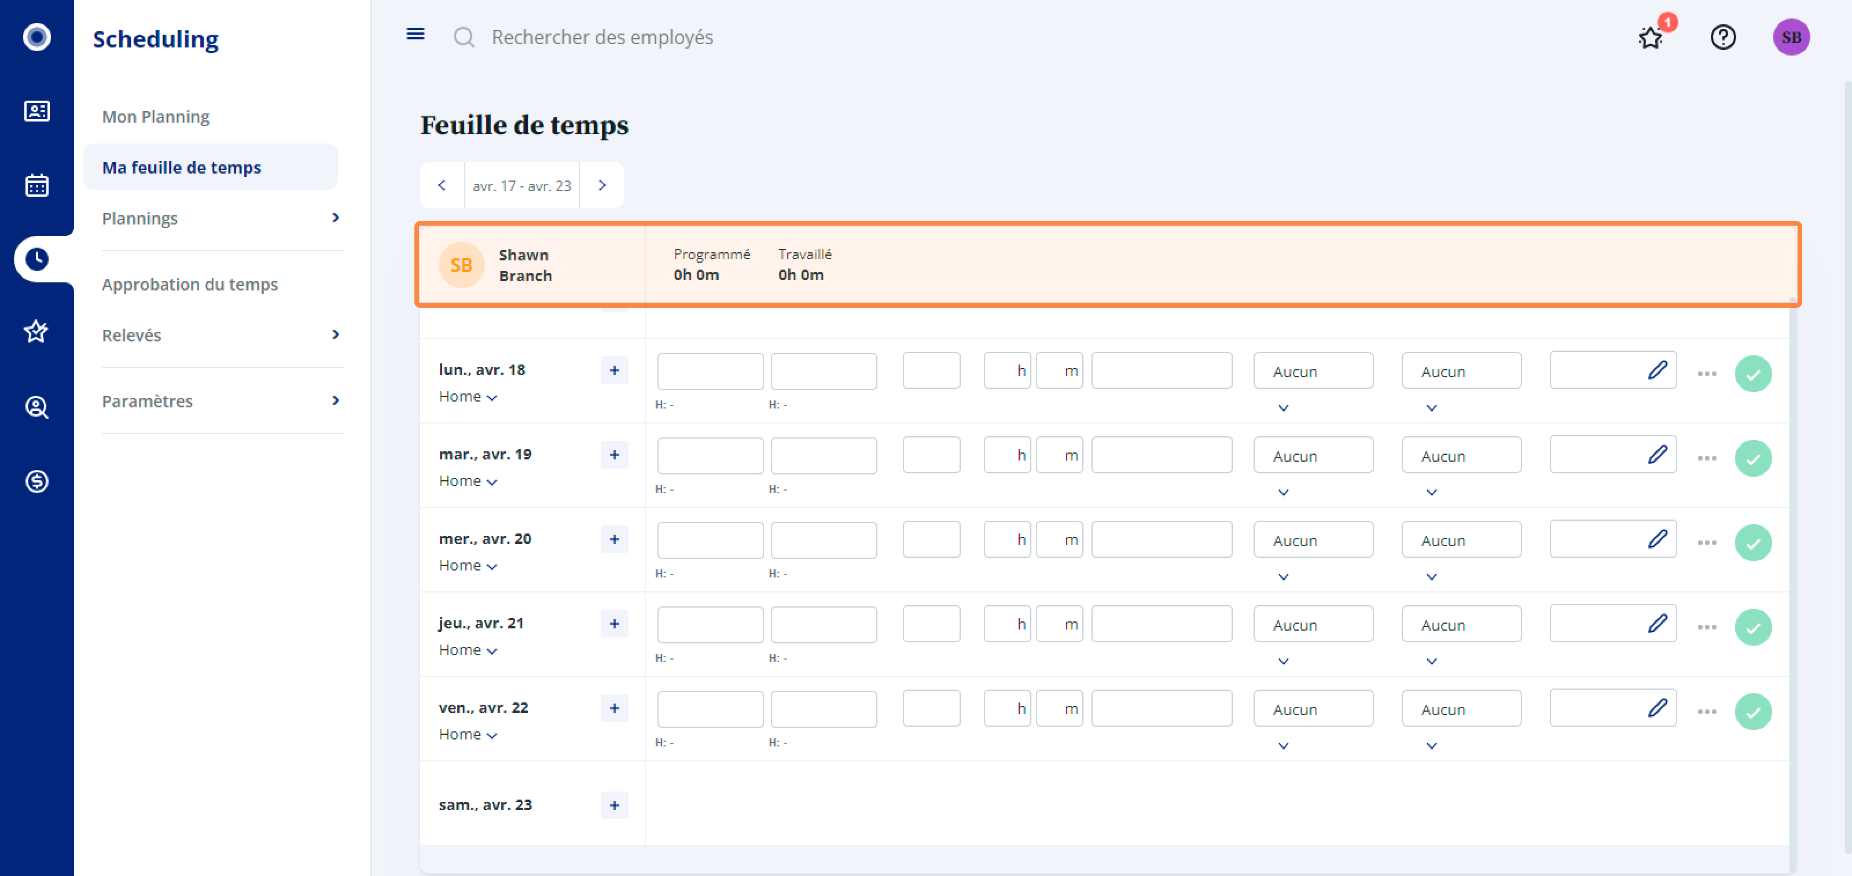1852x876 pixels.
Task: Select the clock time-tracking sidebar icon
Action: click(36, 259)
